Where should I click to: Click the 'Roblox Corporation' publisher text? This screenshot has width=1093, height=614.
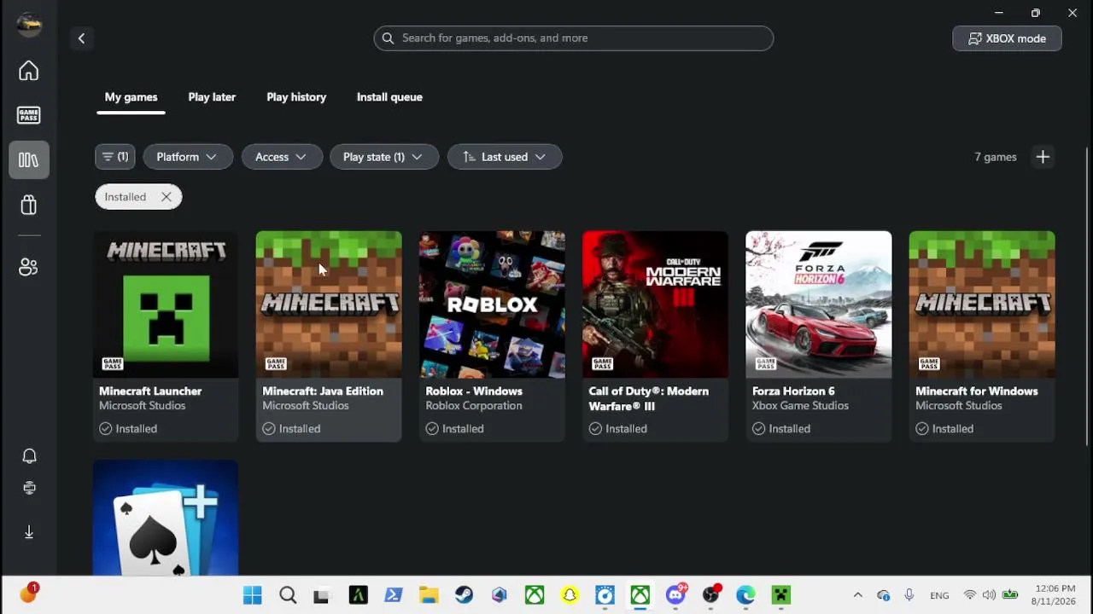click(474, 406)
